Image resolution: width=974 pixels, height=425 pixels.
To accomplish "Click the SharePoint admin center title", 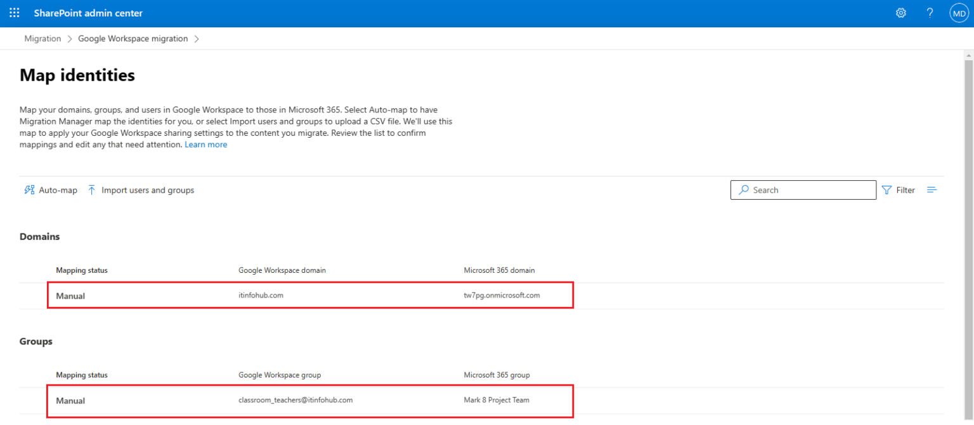I will pyautogui.click(x=88, y=12).
